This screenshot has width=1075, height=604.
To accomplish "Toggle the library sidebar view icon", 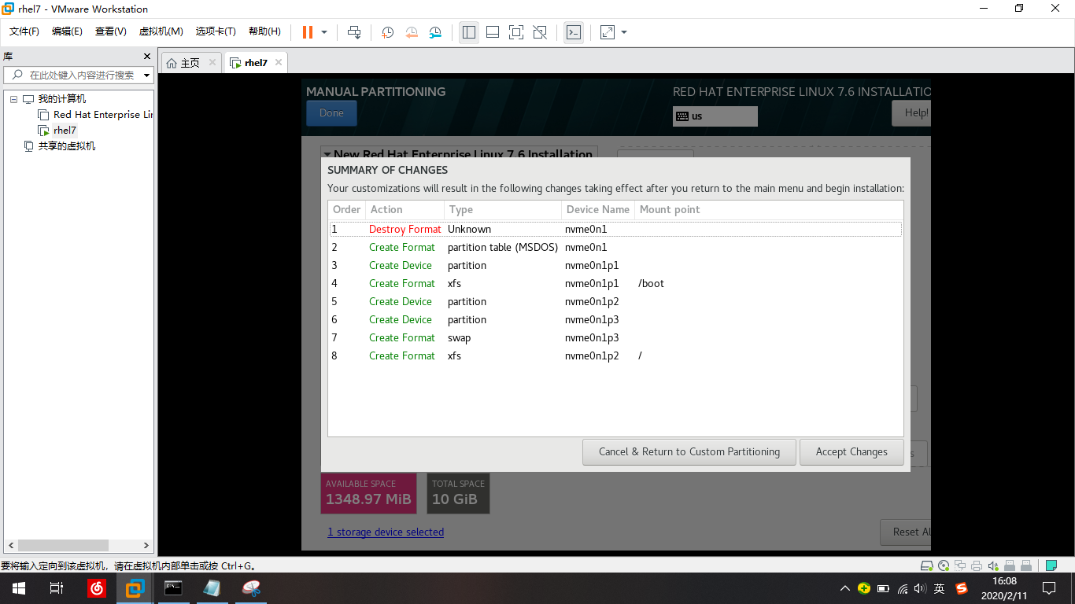I will pos(469,32).
